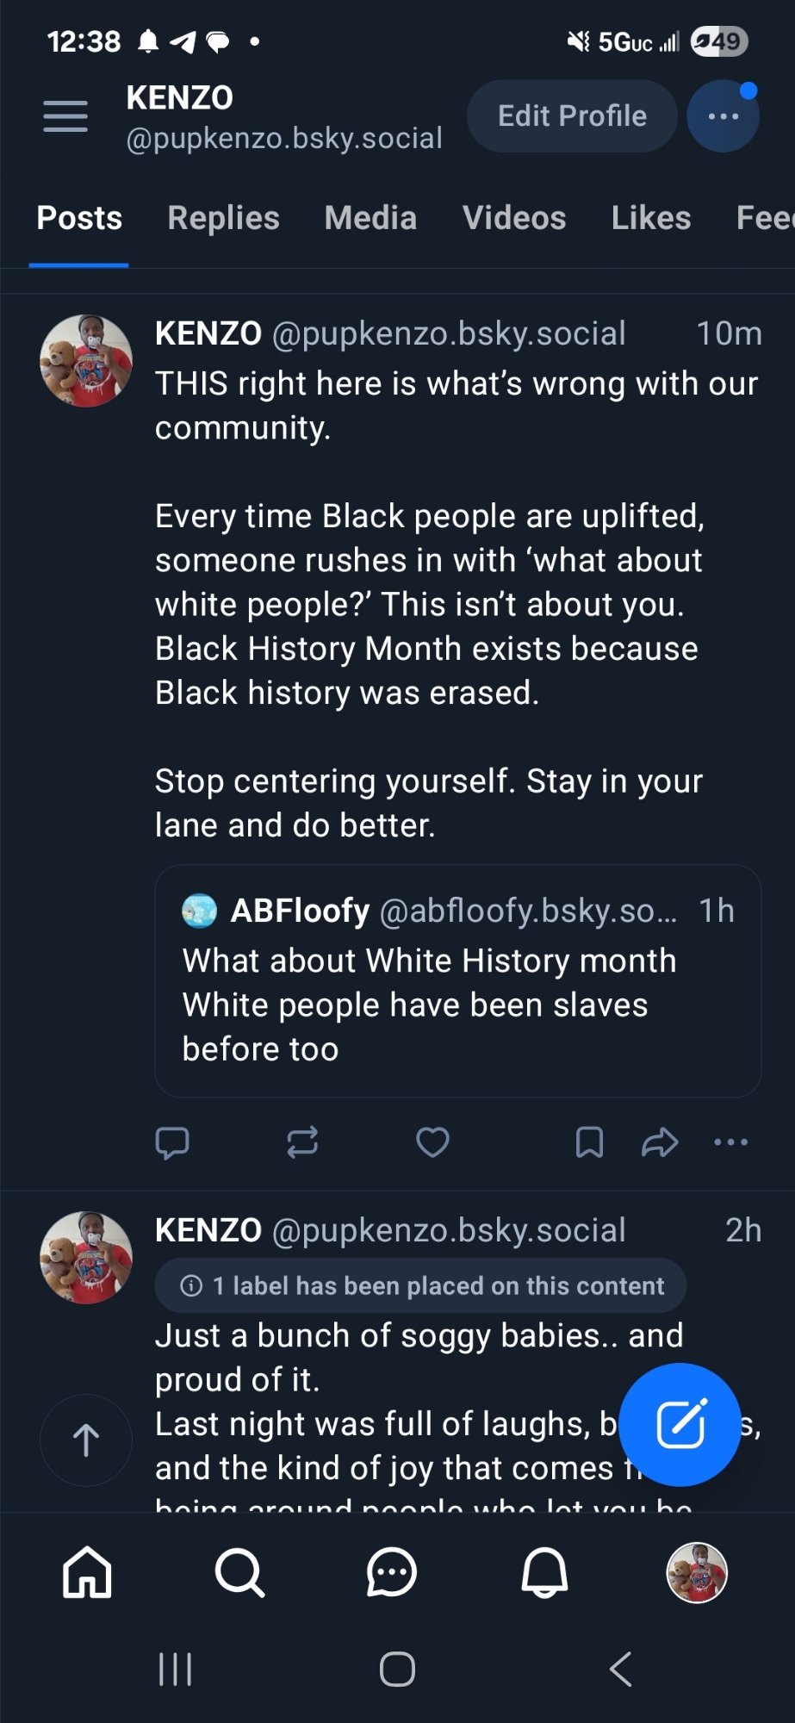Show the Likes tab
This screenshot has height=1723, width=795.
(651, 219)
